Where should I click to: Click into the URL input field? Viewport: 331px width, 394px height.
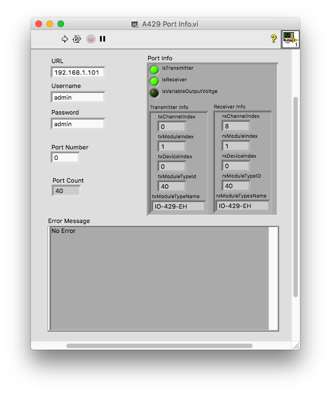pyautogui.click(x=78, y=72)
